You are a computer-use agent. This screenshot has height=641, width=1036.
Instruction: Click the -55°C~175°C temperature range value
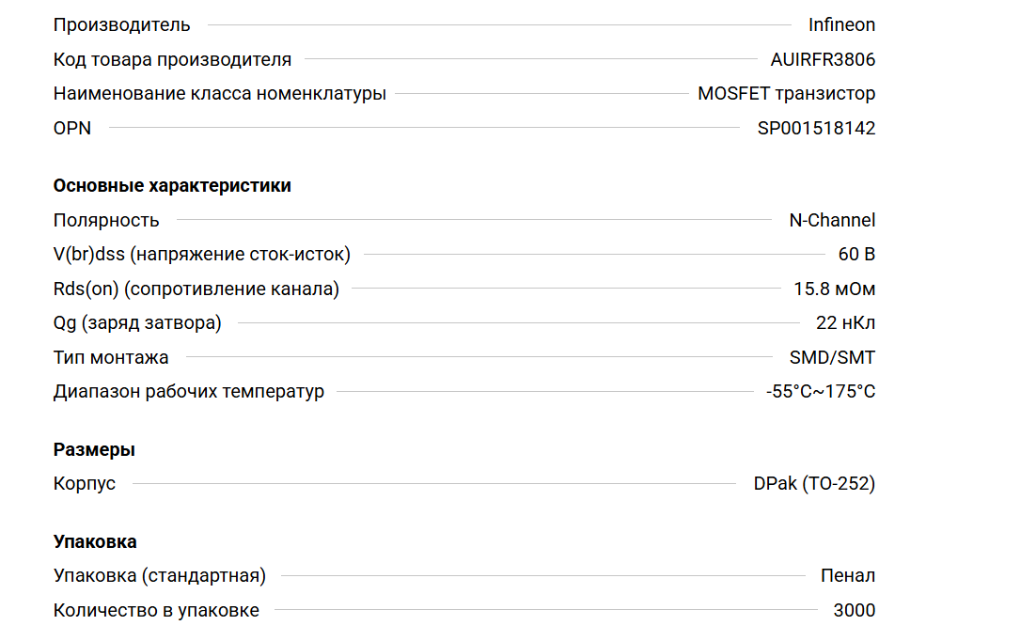click(x=821, y=391)
